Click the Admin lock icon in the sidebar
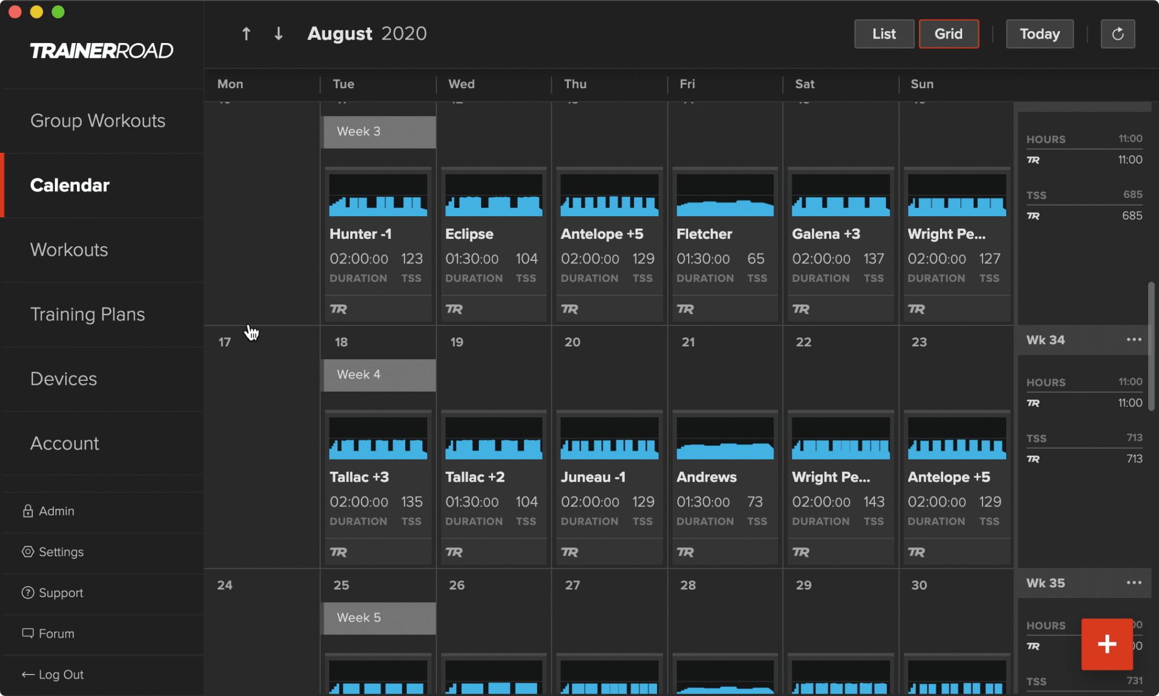The width and height of the screenshot is (1159, 696). pos(28,511)
